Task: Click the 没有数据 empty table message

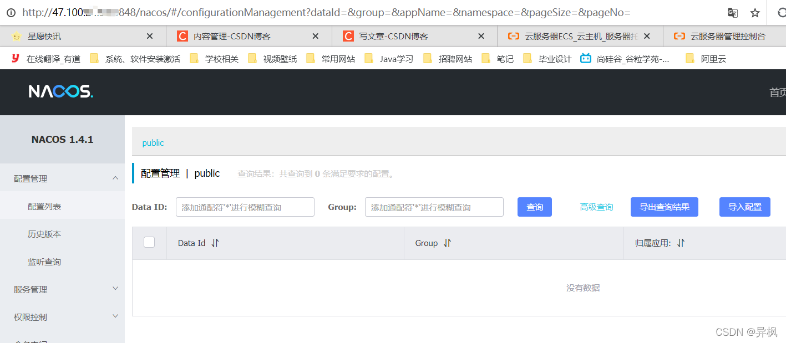Action: click(583, 288)
